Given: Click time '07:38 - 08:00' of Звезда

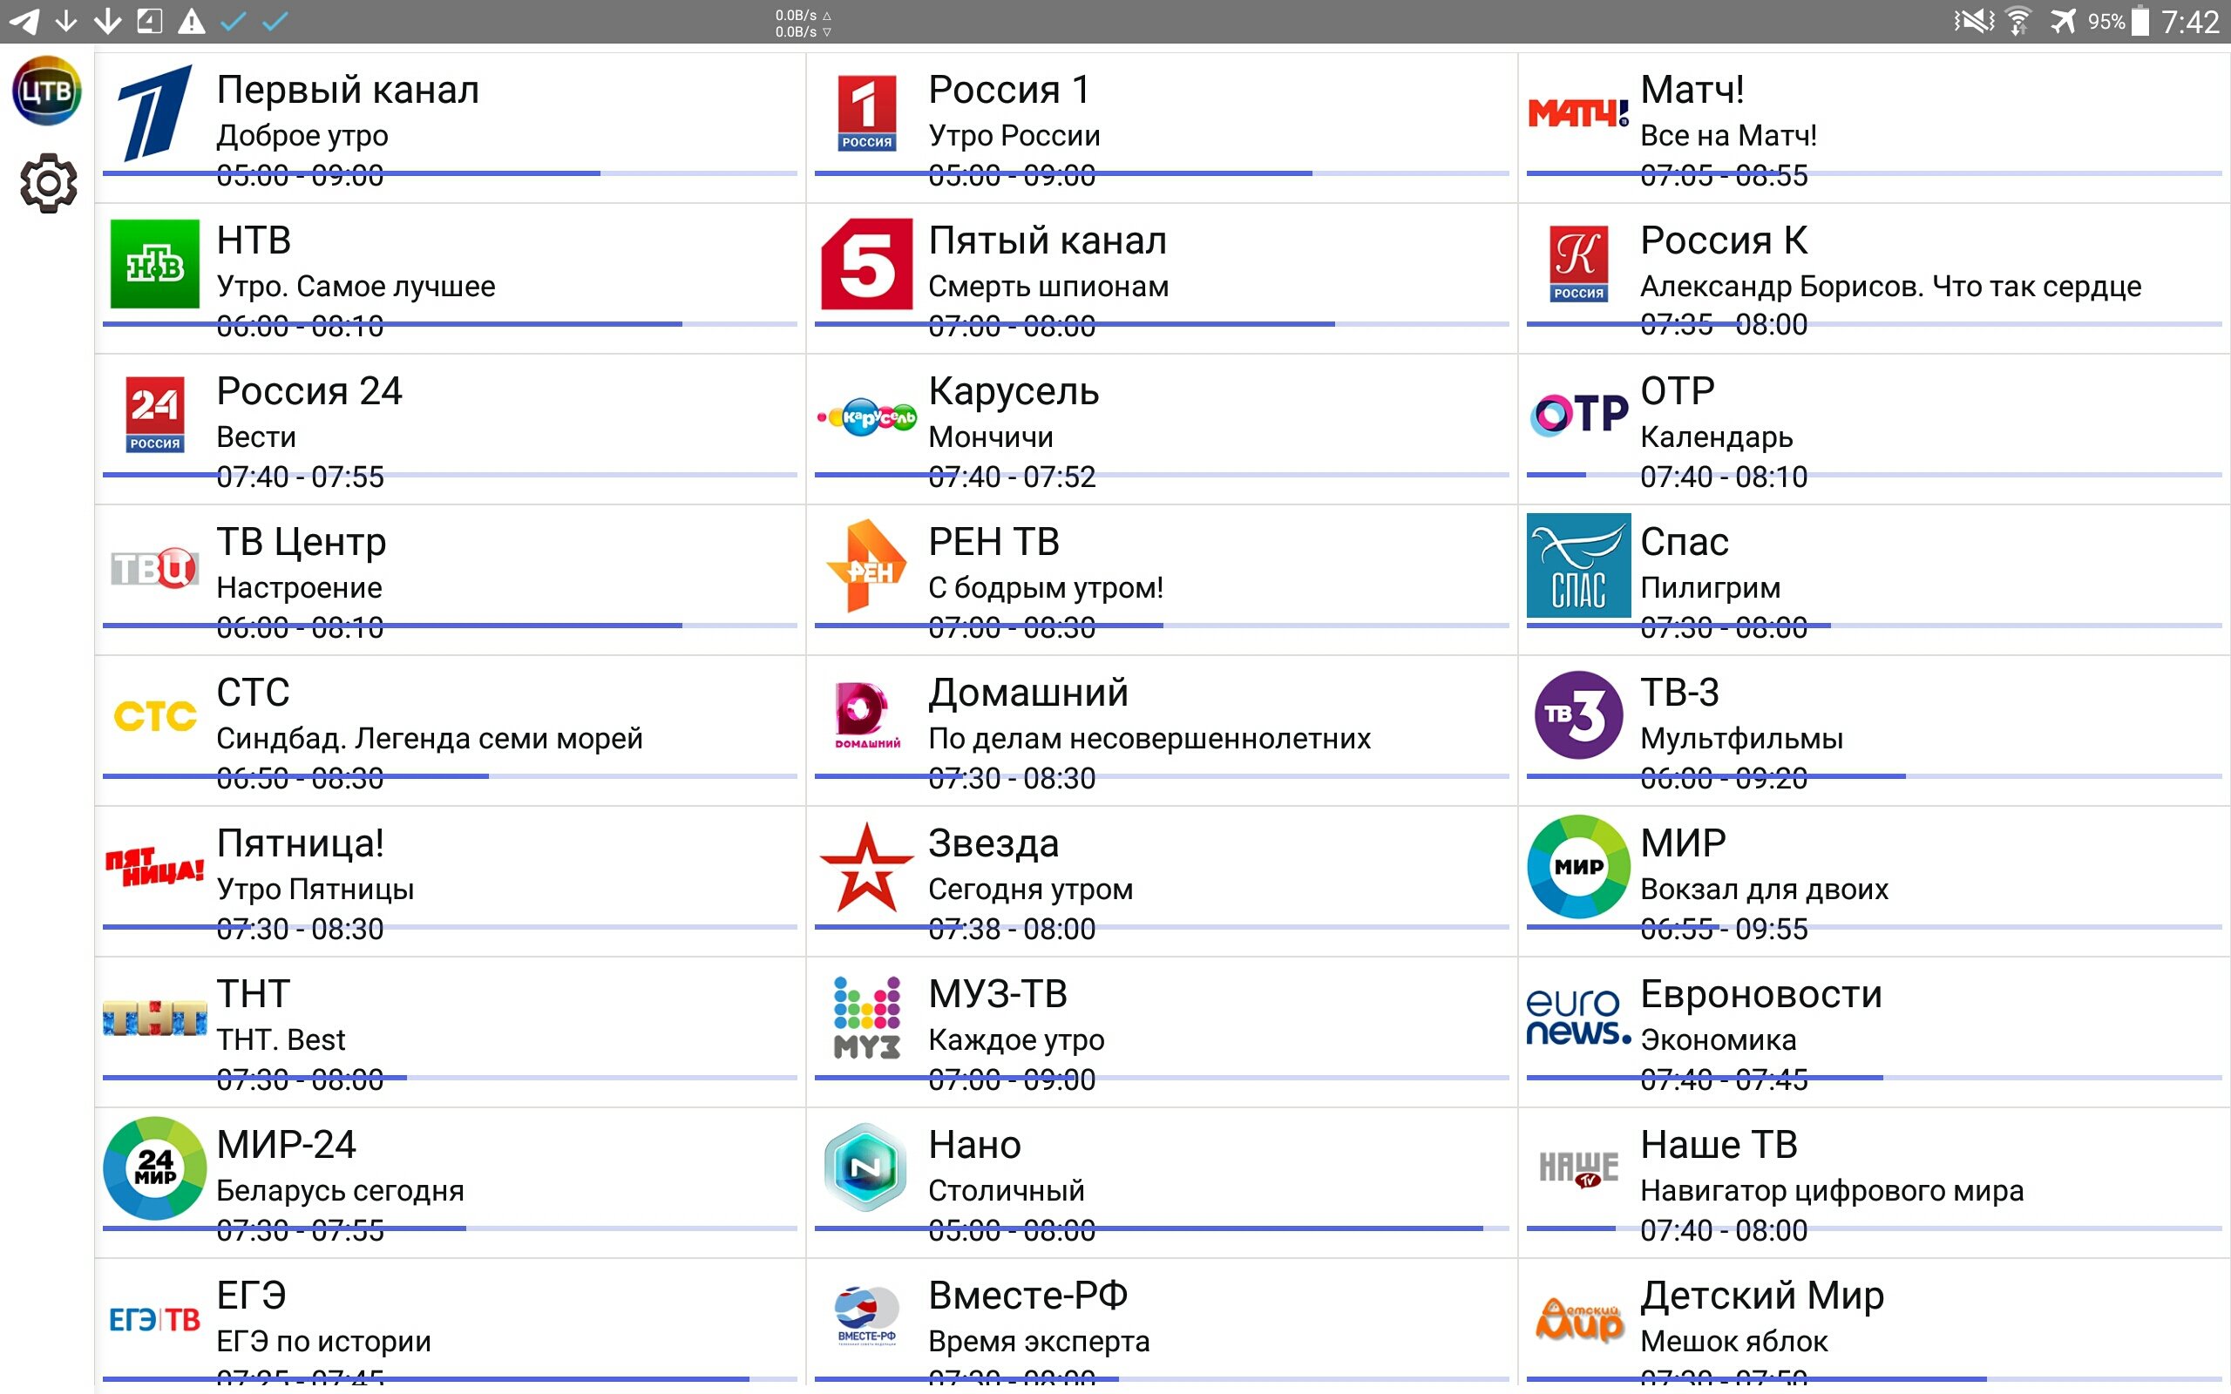Looking at the screenshot, I should pos(1011,930).
